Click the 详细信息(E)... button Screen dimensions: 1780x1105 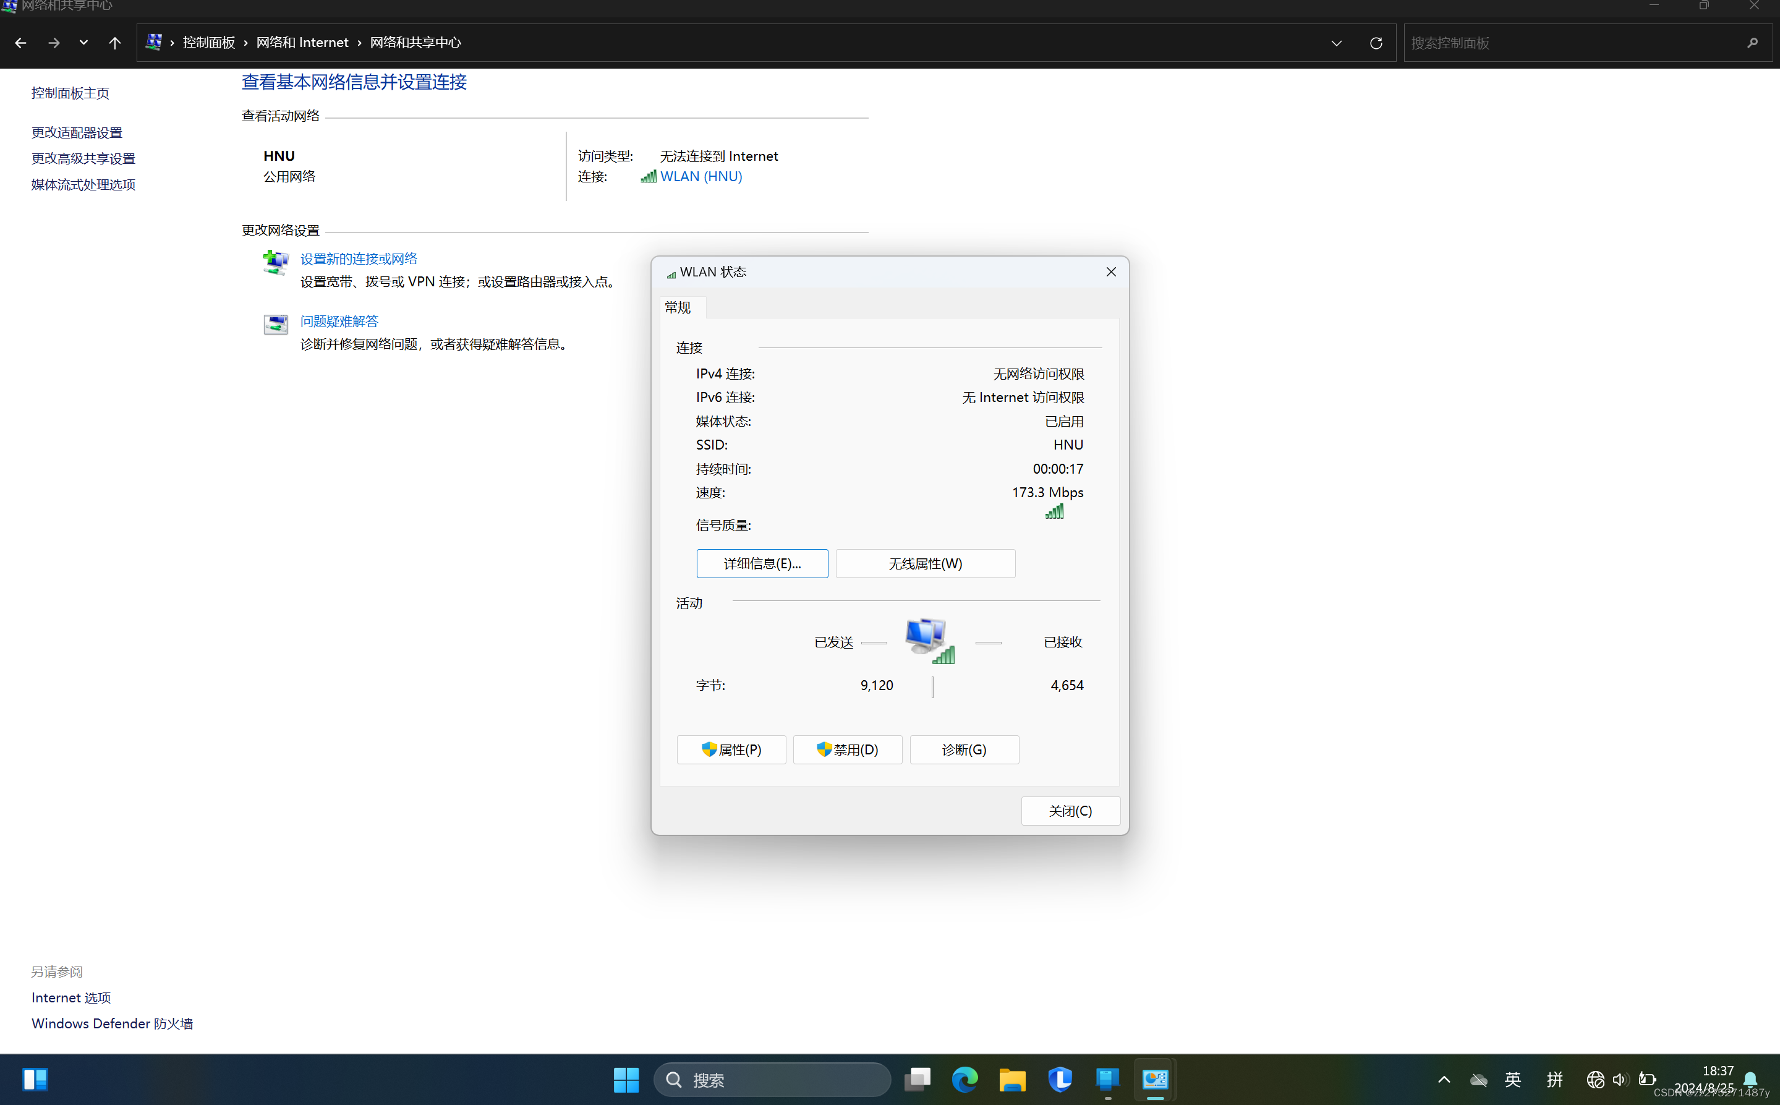point(761,563)
